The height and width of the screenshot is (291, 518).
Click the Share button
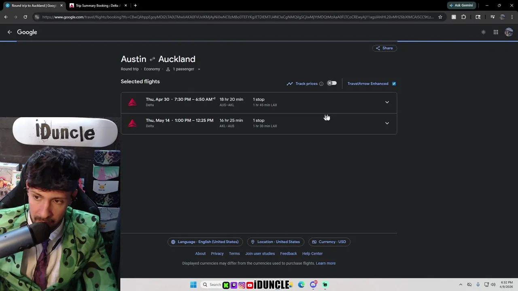point(384,48)
